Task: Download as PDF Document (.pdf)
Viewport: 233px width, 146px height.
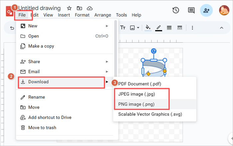Action: [155, 84]
